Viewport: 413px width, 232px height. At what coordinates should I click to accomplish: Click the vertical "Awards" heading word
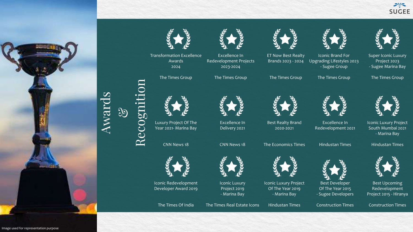(x=106, y=113)
